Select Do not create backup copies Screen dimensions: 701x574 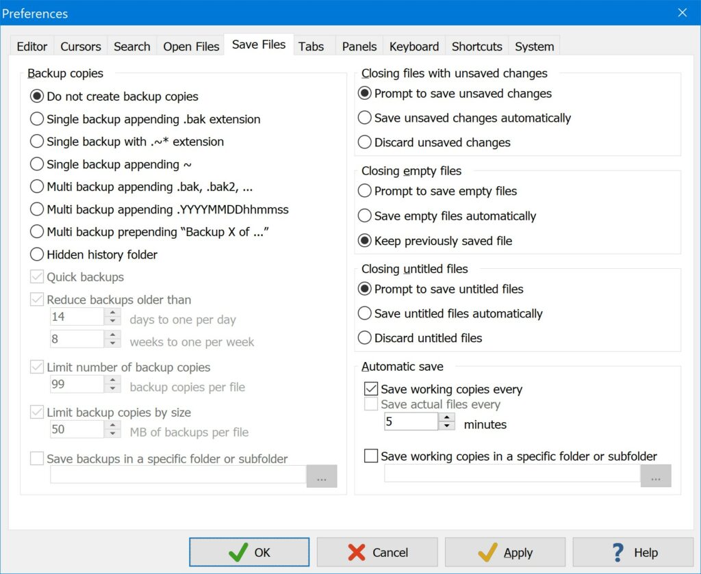[114, 96]
